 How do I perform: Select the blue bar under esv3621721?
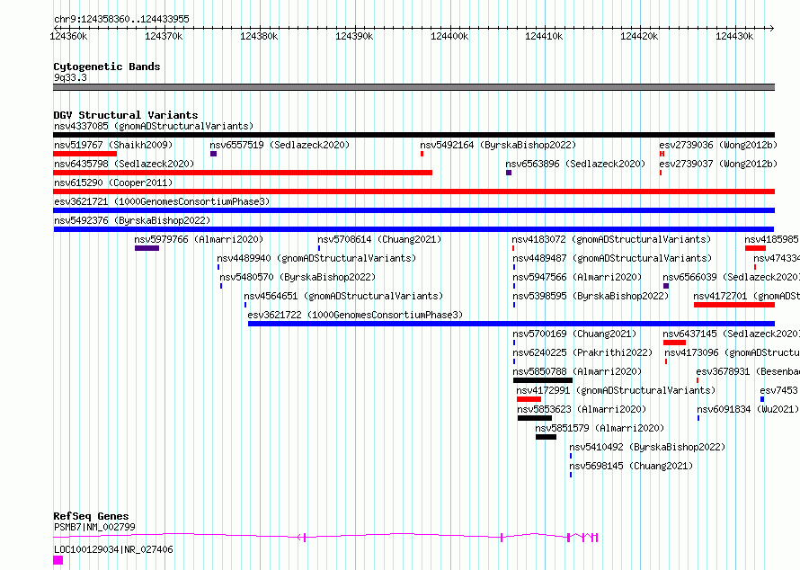click(413, 210)
